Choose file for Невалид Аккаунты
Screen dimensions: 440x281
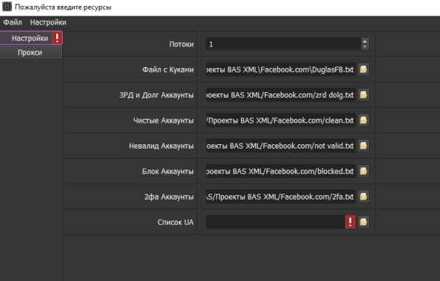[x=363, y=146]
